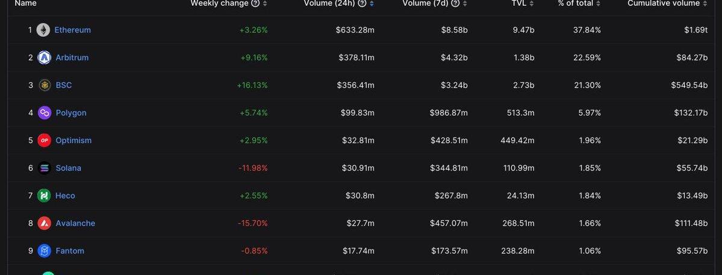This screenshot has width=722, height=275.
Task: Click the BSC chain logo icon
Action: (x=45, y=85)
